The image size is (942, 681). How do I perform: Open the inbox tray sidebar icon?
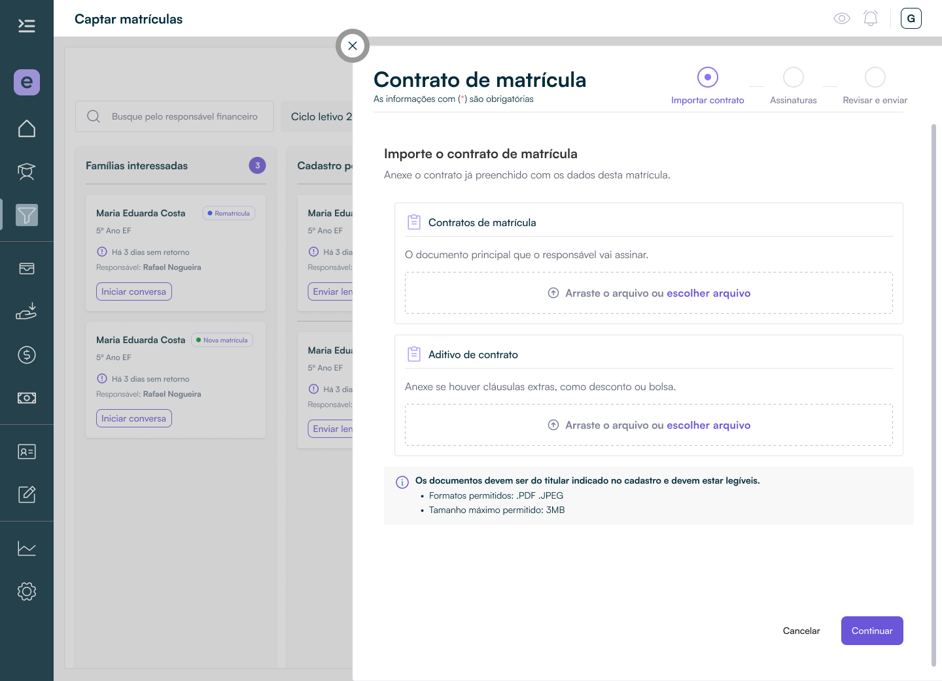tap(27, 269)
